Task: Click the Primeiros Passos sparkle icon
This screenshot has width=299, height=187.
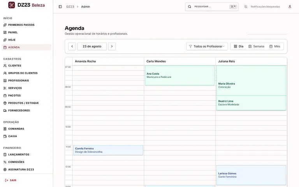Action: (5, 25)
